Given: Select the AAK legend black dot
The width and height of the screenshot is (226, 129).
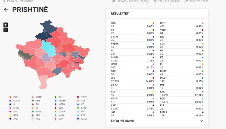Looking at the screenshot, I should [x=10, y=119].
